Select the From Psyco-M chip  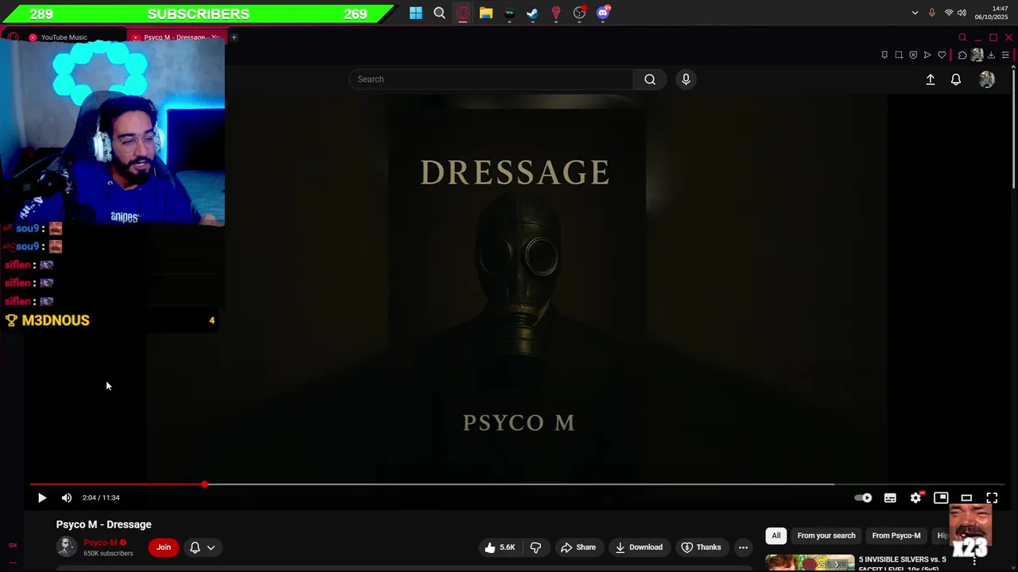[896, 535]
